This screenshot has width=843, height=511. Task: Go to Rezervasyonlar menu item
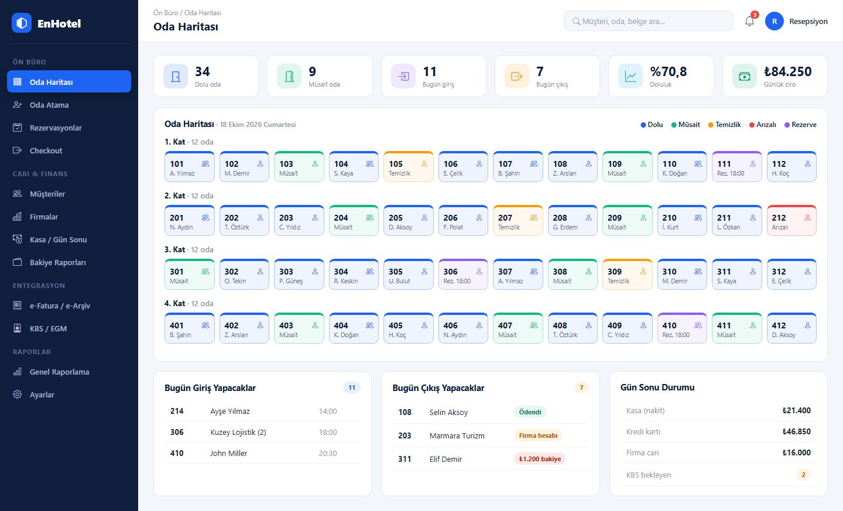[x=69, y=128]
